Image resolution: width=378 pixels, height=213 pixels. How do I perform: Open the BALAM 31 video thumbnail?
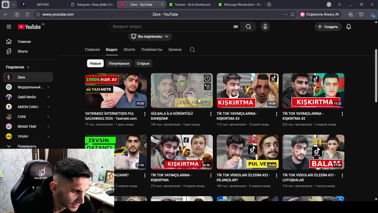(x=313, y=152)
